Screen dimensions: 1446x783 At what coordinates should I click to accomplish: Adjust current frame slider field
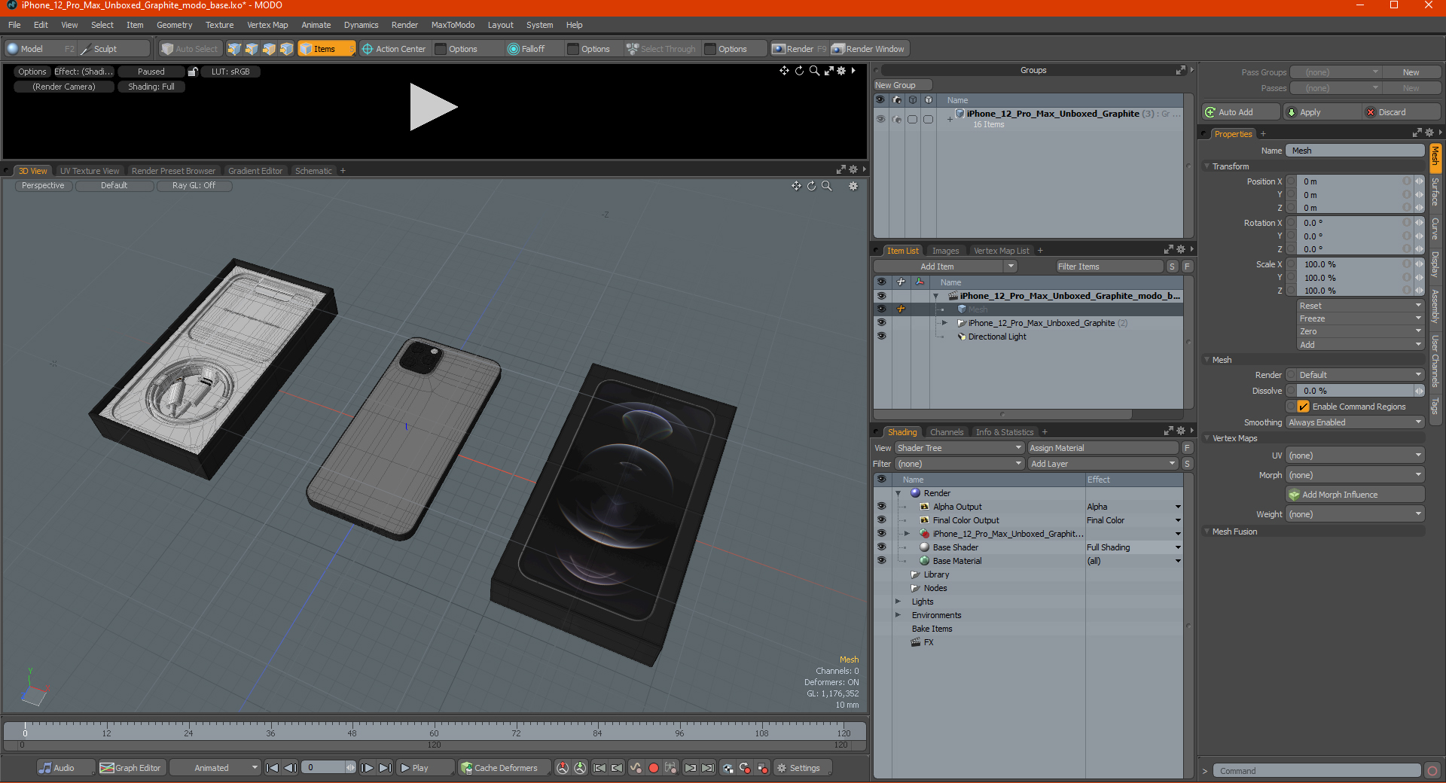328,768
